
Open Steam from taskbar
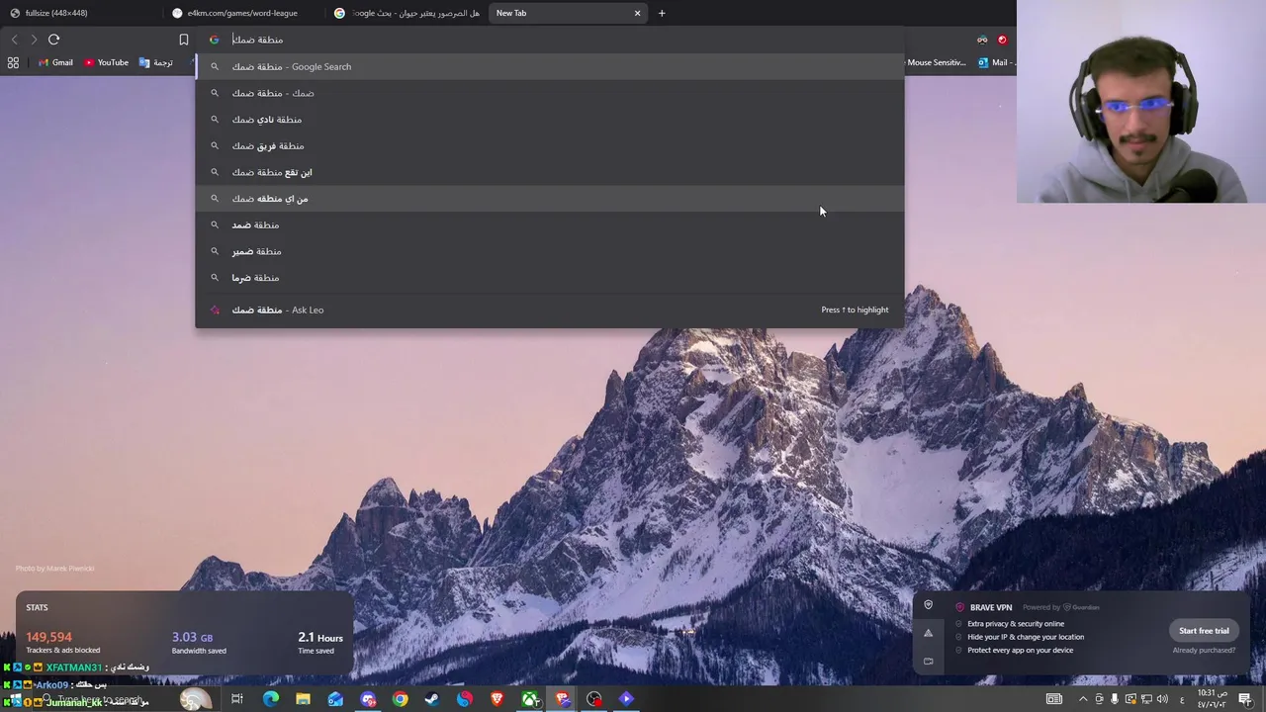[x=432, y=699]
